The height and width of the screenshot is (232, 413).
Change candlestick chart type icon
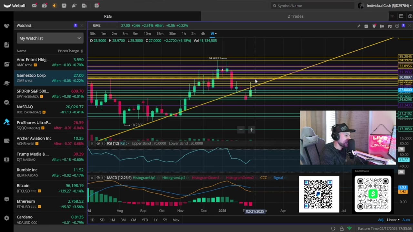(x=382, y=26)
